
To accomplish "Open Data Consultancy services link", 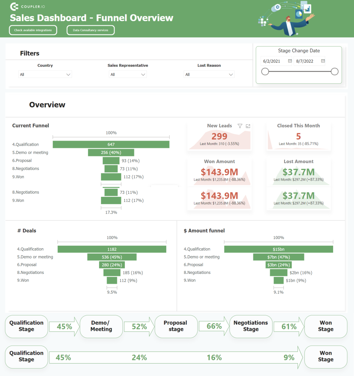I will point(91,30).
